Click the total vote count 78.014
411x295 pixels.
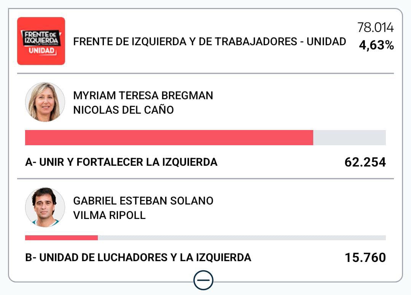375,28
